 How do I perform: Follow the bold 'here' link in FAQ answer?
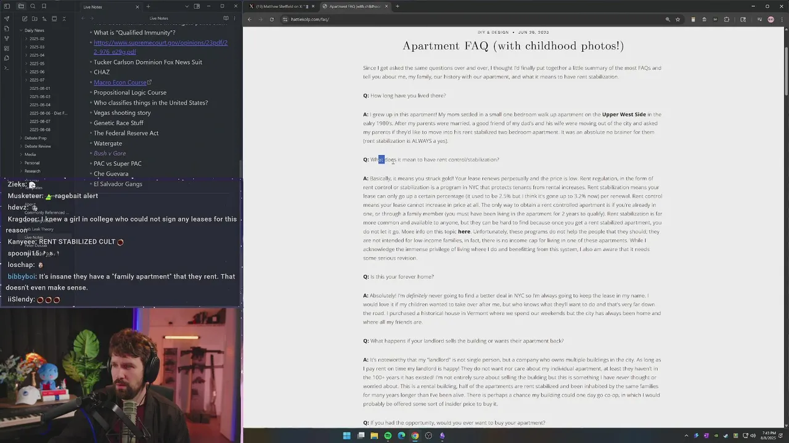(x=464, y=232)
